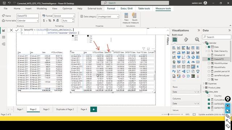The height and width of the screenshot is (130, 232).
Task: Open the Home ribbon tab
Action: coord(17,9)
